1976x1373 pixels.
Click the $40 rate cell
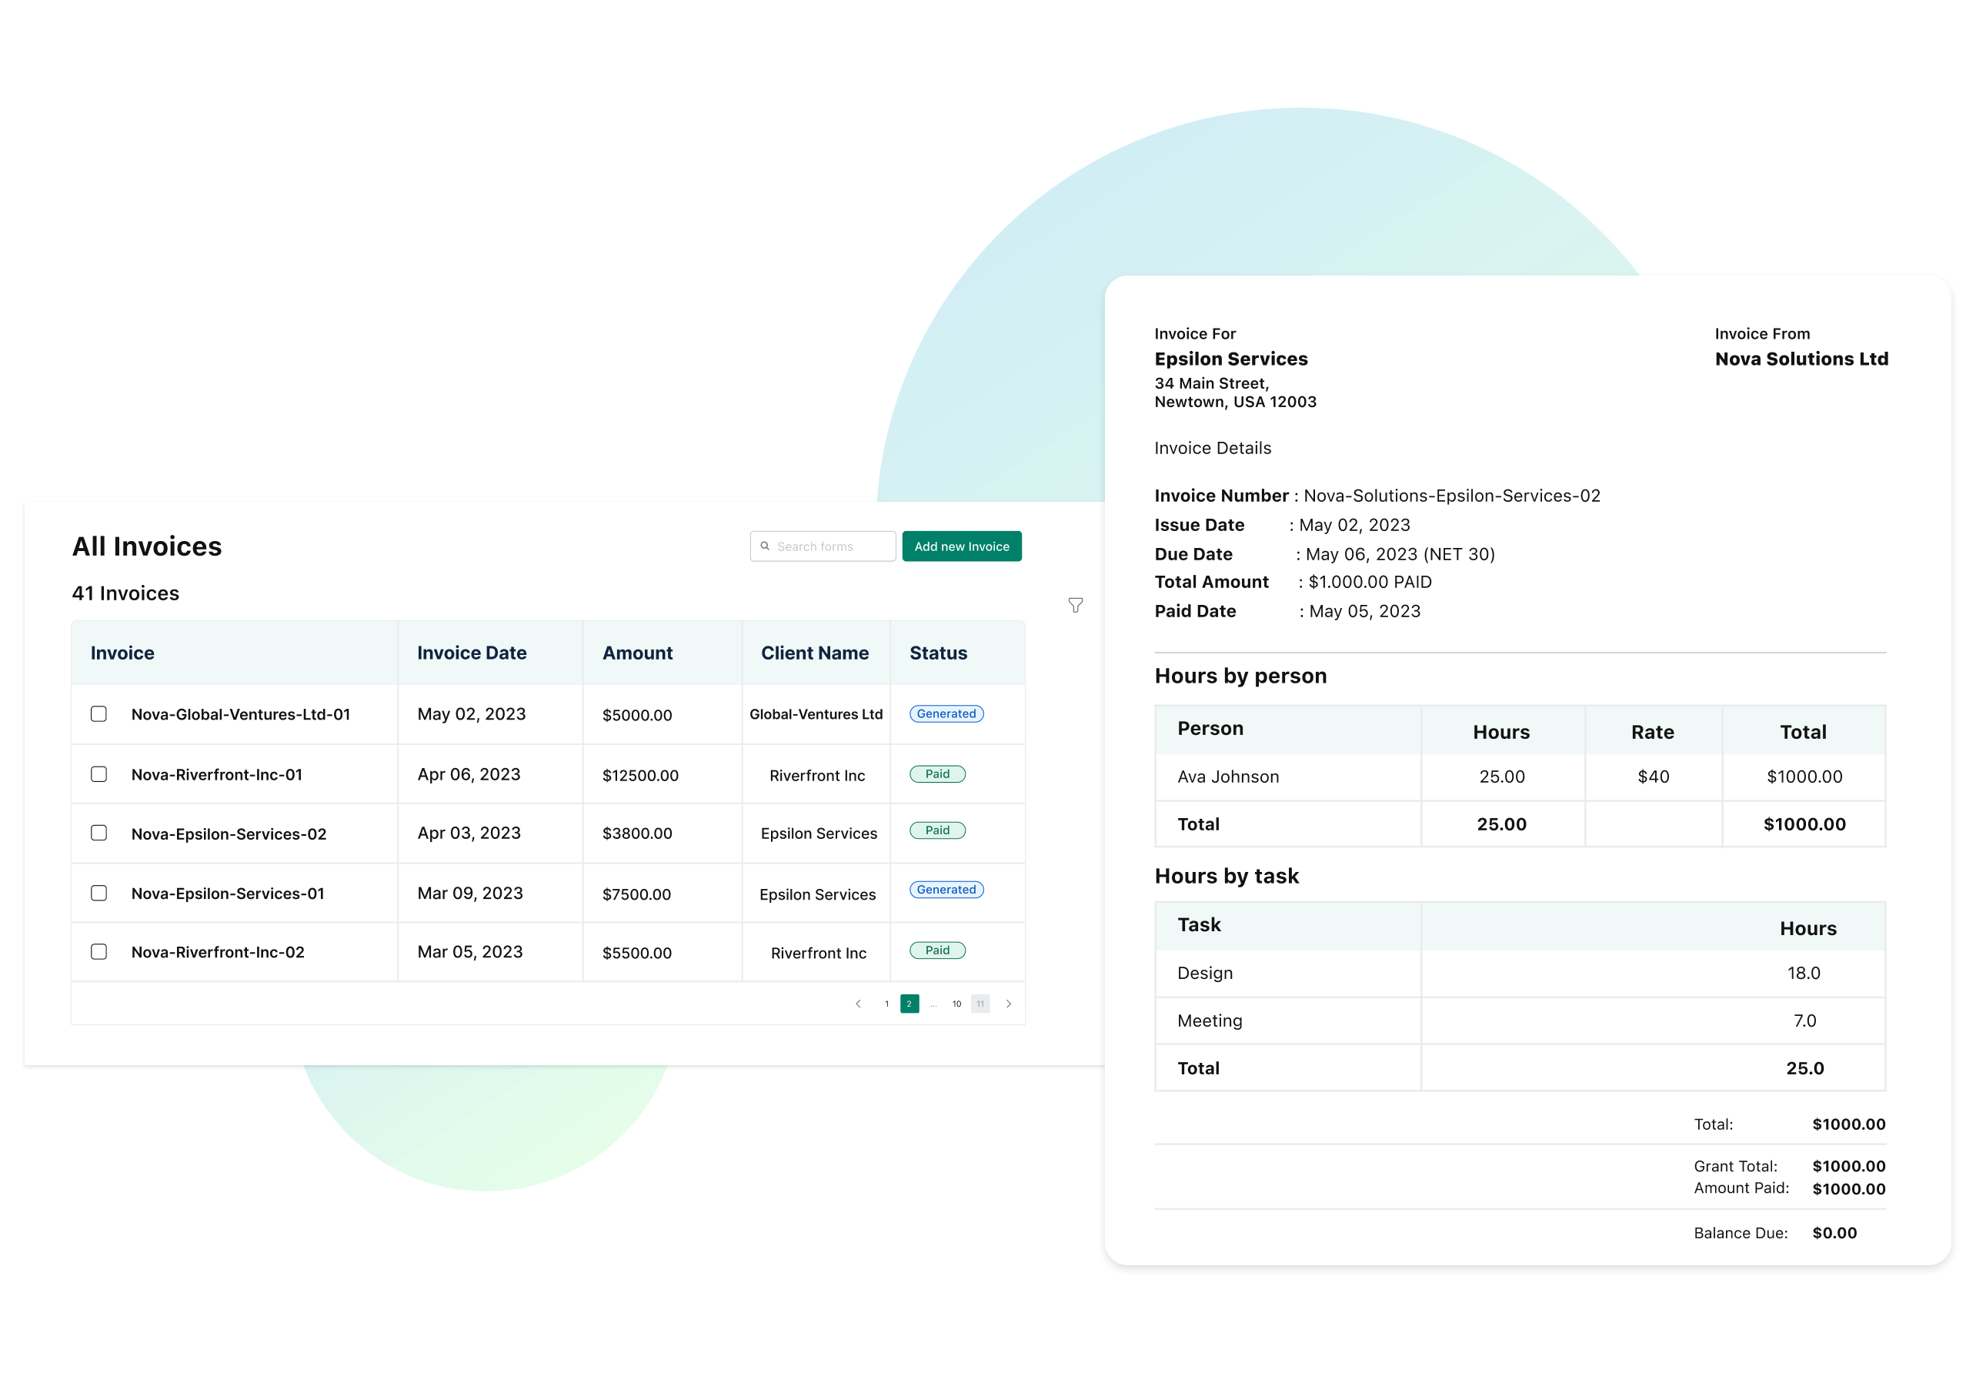[1653, 777]
